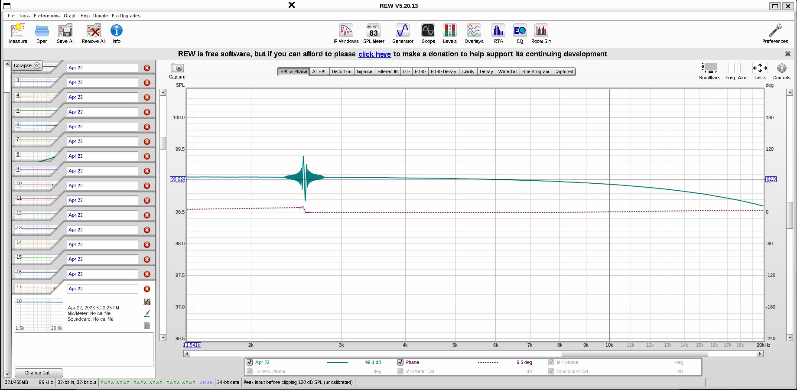This screenshot has width=797, height=390.
Task: Open the File menu
Action: 11,16
